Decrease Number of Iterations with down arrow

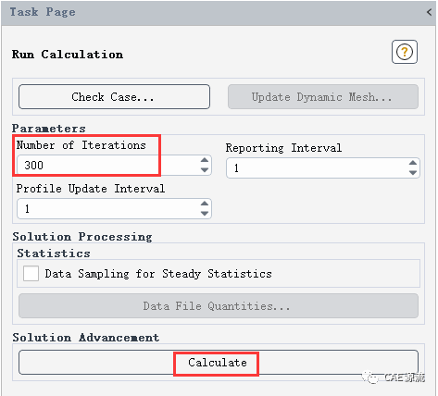coord(205,169)
